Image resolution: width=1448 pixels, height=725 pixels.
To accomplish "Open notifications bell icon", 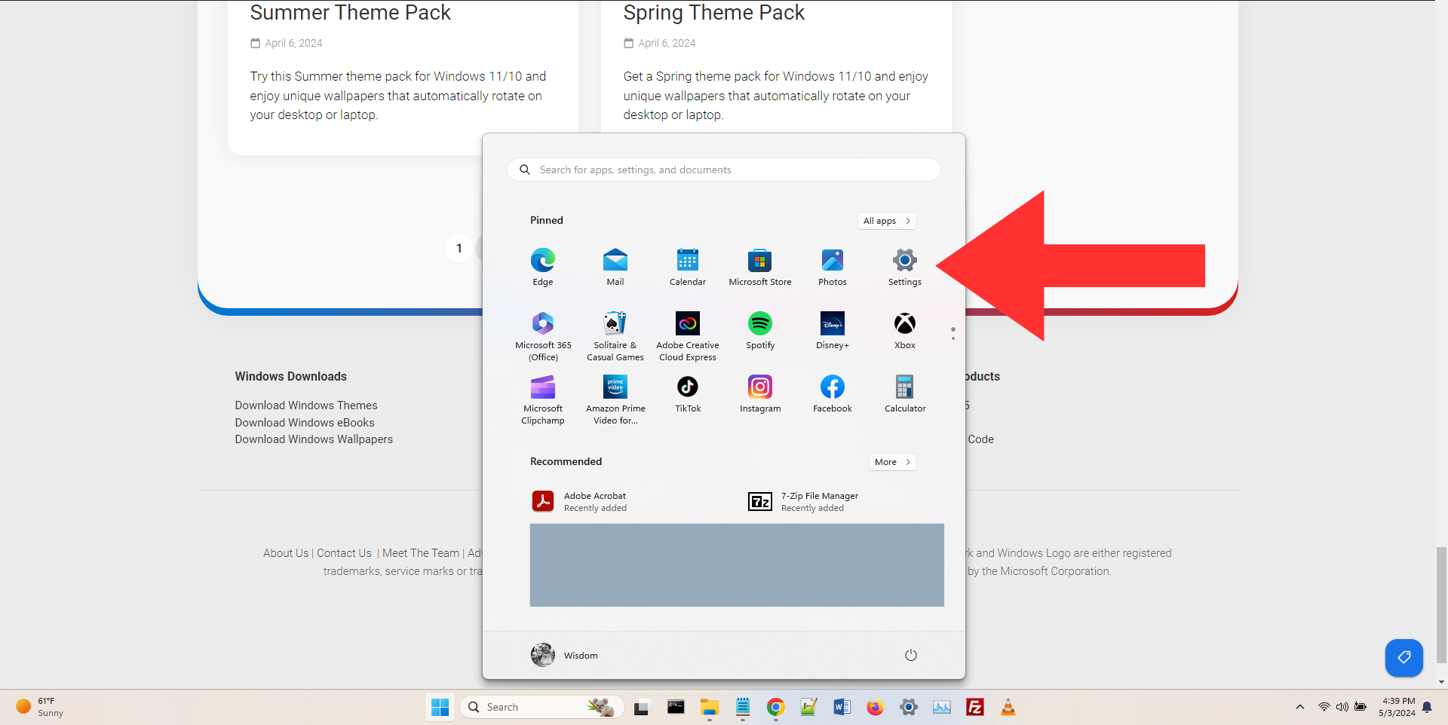I will pyautogui.click(x=1427, y=707).
